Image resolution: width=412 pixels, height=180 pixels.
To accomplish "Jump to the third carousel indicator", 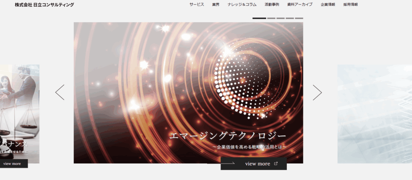I will click(280, 18).
